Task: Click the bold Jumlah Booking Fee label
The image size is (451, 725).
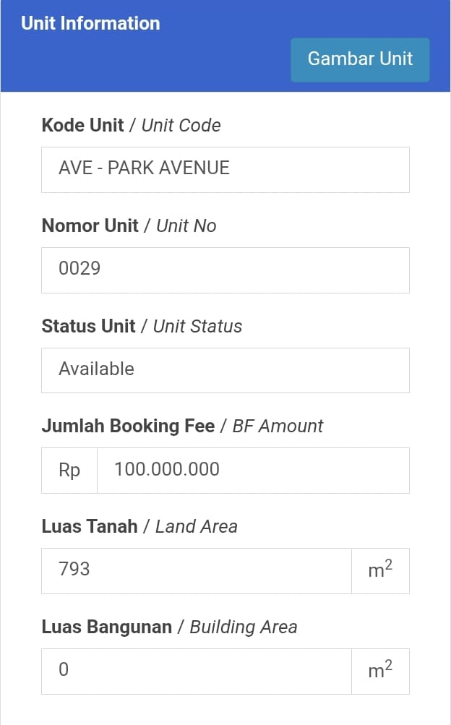Action: click(x=128, y=426)
